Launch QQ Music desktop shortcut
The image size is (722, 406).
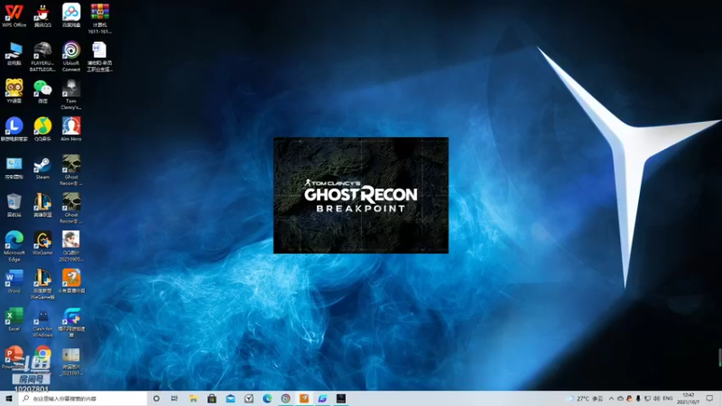42,129
